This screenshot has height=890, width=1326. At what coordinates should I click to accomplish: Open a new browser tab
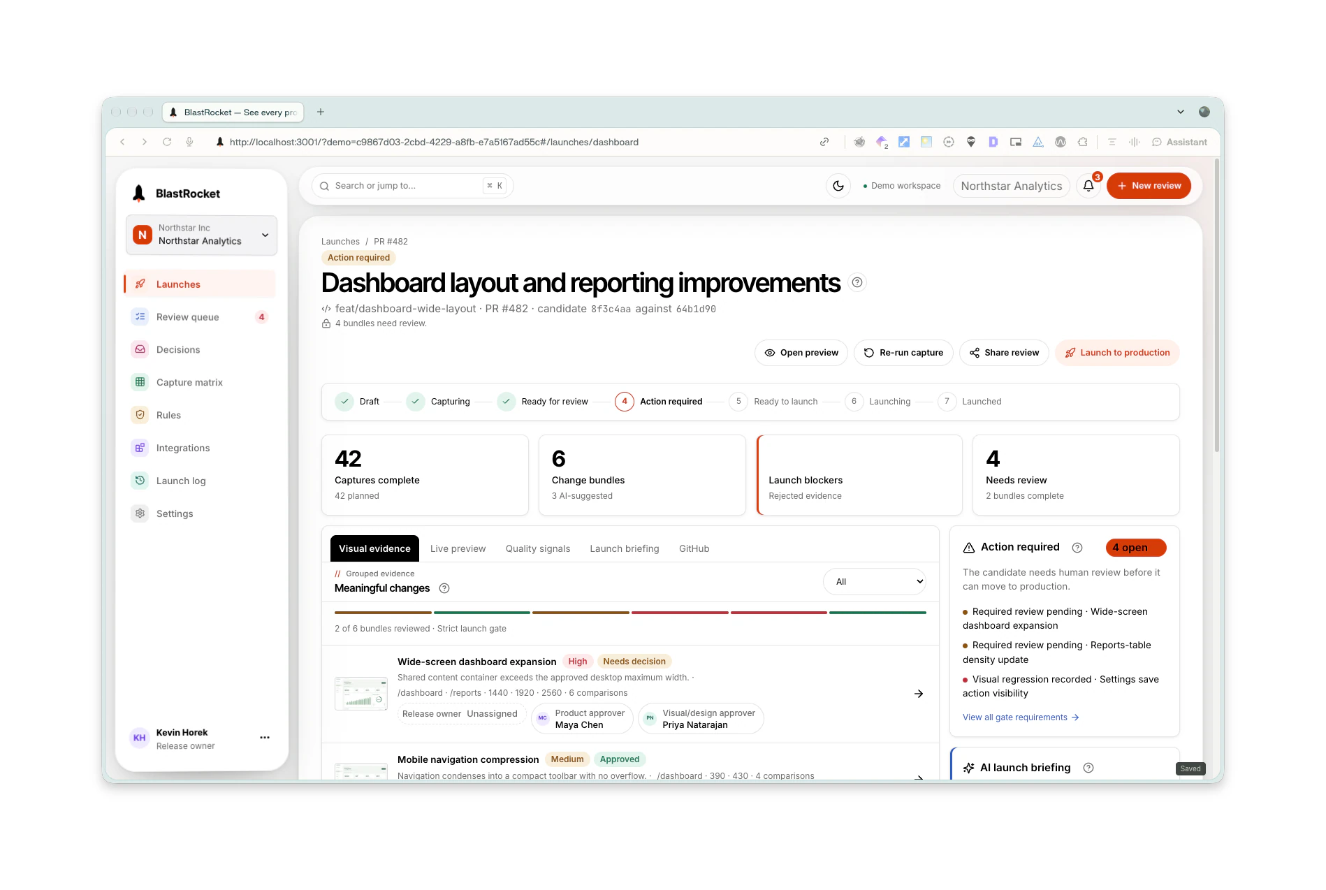tap(321, 112)
